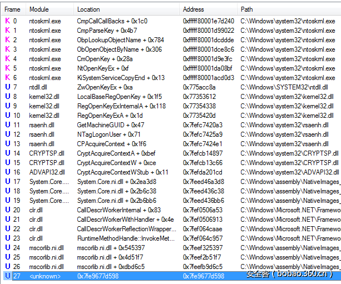
Task: Select the NtOpenKeyEx + 0xf location
Action: tap(103, 68)
